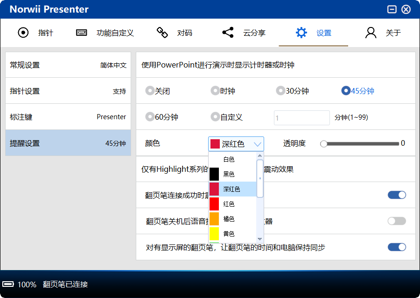
Task: Open the 功能自定义 tab
Action: click(x=115, y=33)
